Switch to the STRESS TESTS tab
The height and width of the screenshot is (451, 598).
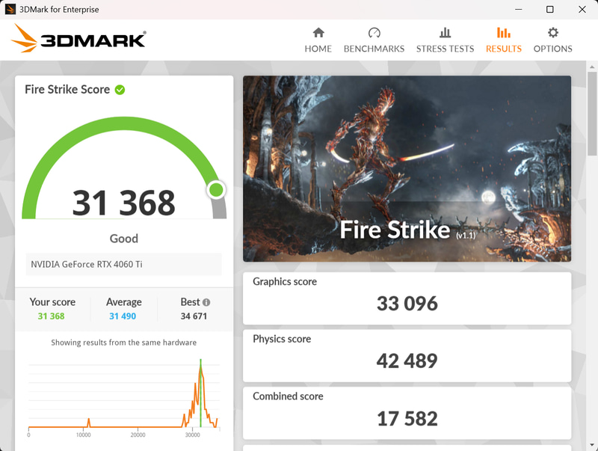pos(444,48)
